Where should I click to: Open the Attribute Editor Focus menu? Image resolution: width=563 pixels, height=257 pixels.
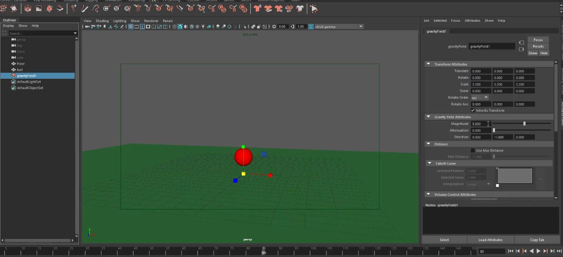pyautogui.click(x=456, y=20)
